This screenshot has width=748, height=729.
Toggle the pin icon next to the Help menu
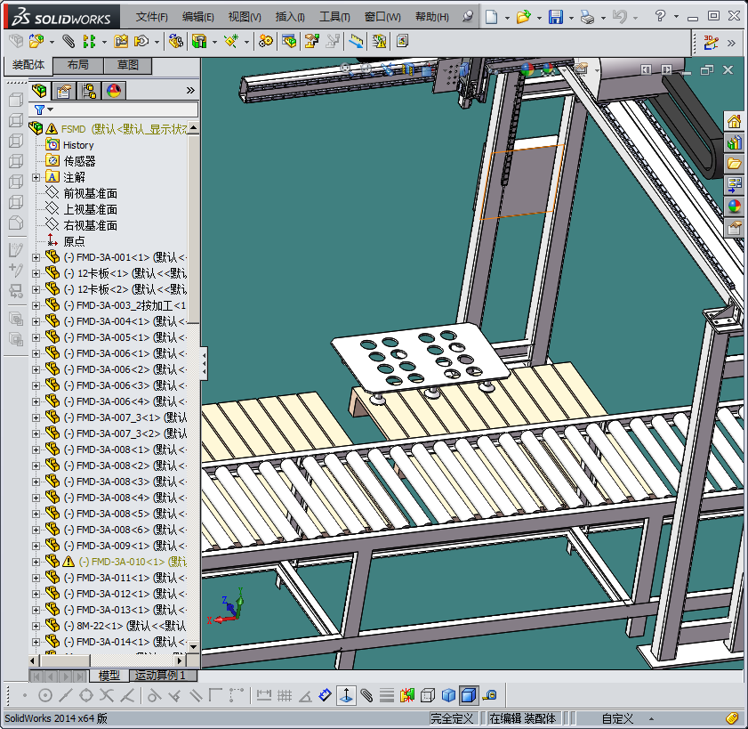click(469, 17)
